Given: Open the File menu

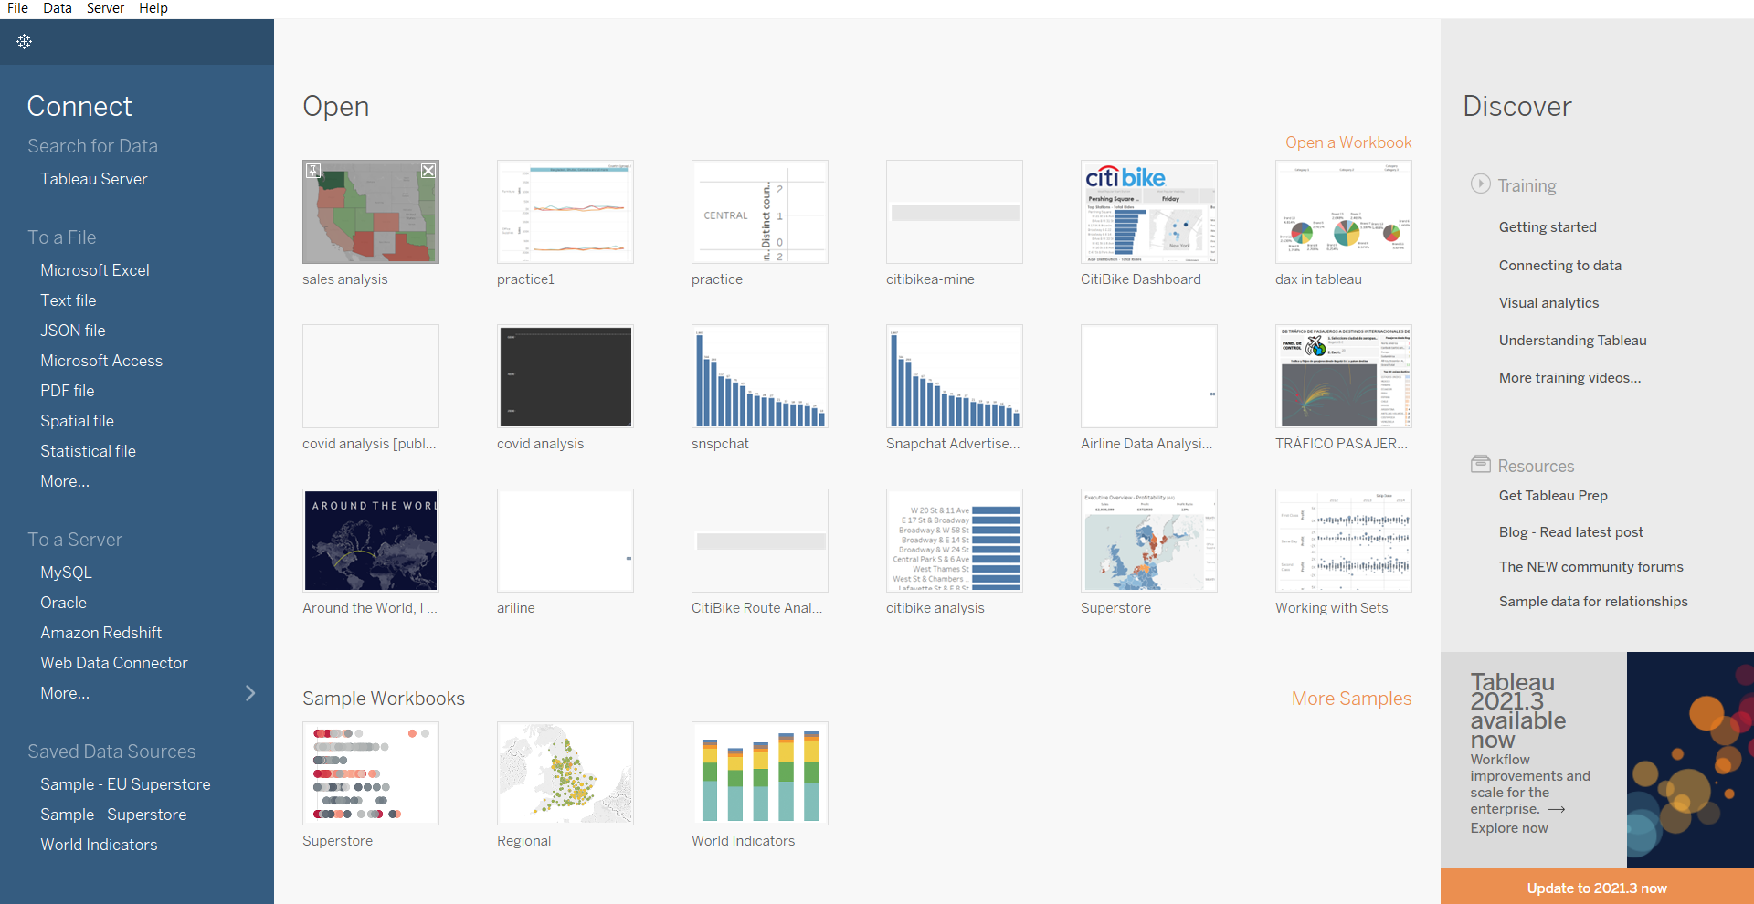Looking at the screenshot, I should 17,8.
